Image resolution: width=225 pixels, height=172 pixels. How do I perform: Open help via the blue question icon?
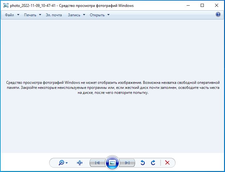click(x=218, y=14)
